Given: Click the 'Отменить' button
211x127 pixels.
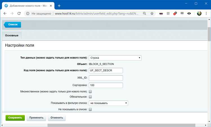Looking at the screenshot, I should (x=57, y=118).
